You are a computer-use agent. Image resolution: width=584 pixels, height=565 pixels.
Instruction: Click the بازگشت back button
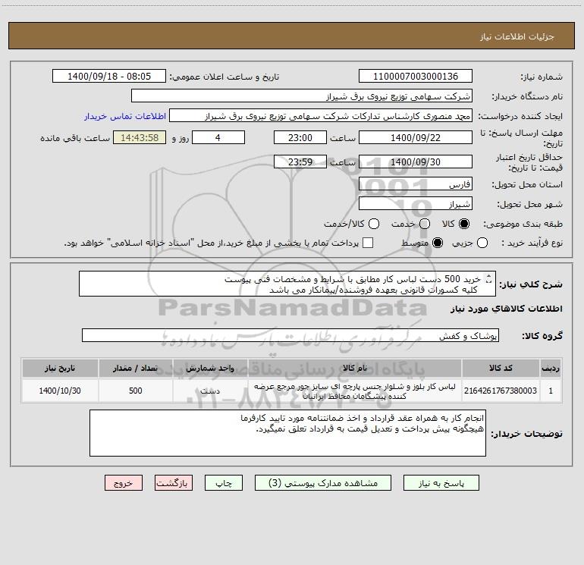tap(174, 483)
